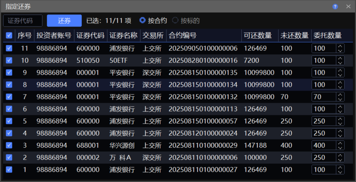Focus the 证券代码 input field

point(23,20)
